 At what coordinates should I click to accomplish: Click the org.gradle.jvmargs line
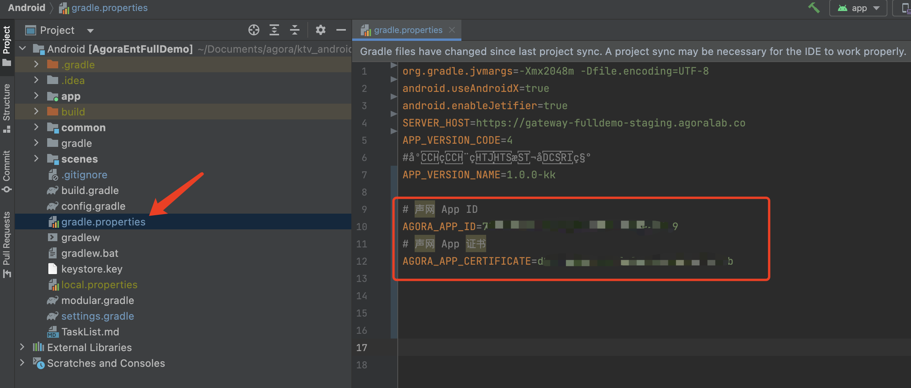coord(555,71)
